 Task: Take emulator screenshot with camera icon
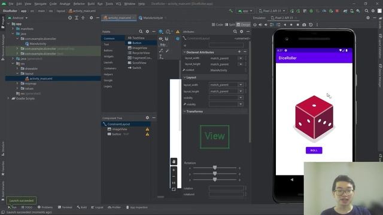tap(304, 24)
